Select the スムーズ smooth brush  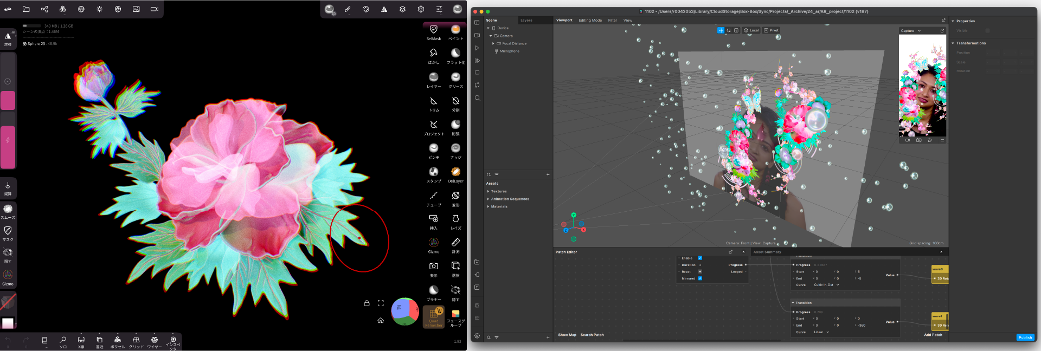tap(8, 210)
